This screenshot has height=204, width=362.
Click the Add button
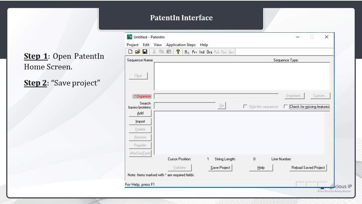click(140, 113)
